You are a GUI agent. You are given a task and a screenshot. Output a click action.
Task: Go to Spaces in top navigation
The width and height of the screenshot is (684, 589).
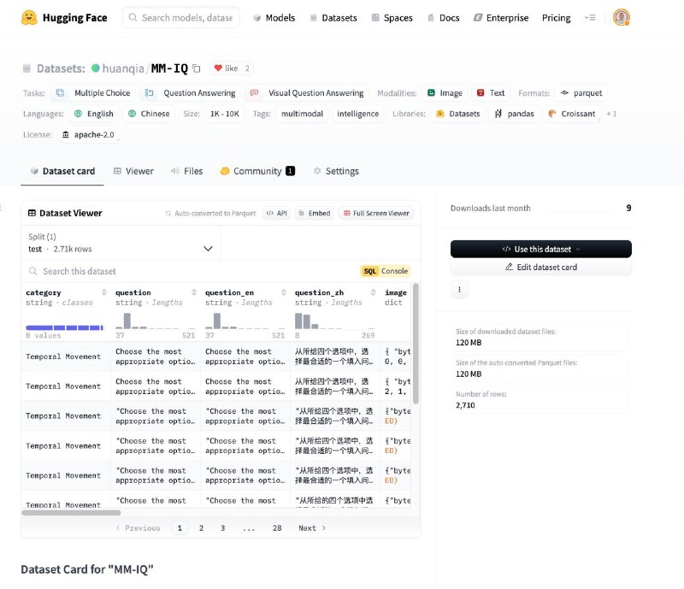392,18
